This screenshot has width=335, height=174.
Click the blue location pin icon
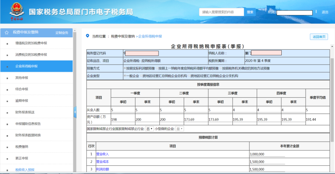87,36
